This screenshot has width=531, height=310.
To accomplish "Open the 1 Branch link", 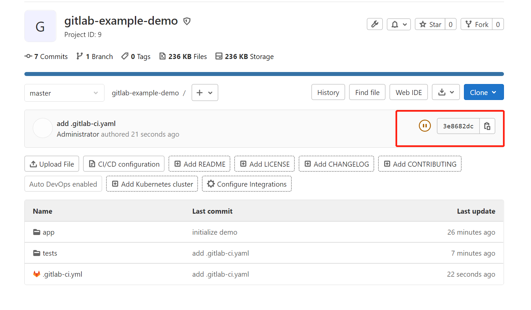I will pyautogui.click(x=95, y=57).
